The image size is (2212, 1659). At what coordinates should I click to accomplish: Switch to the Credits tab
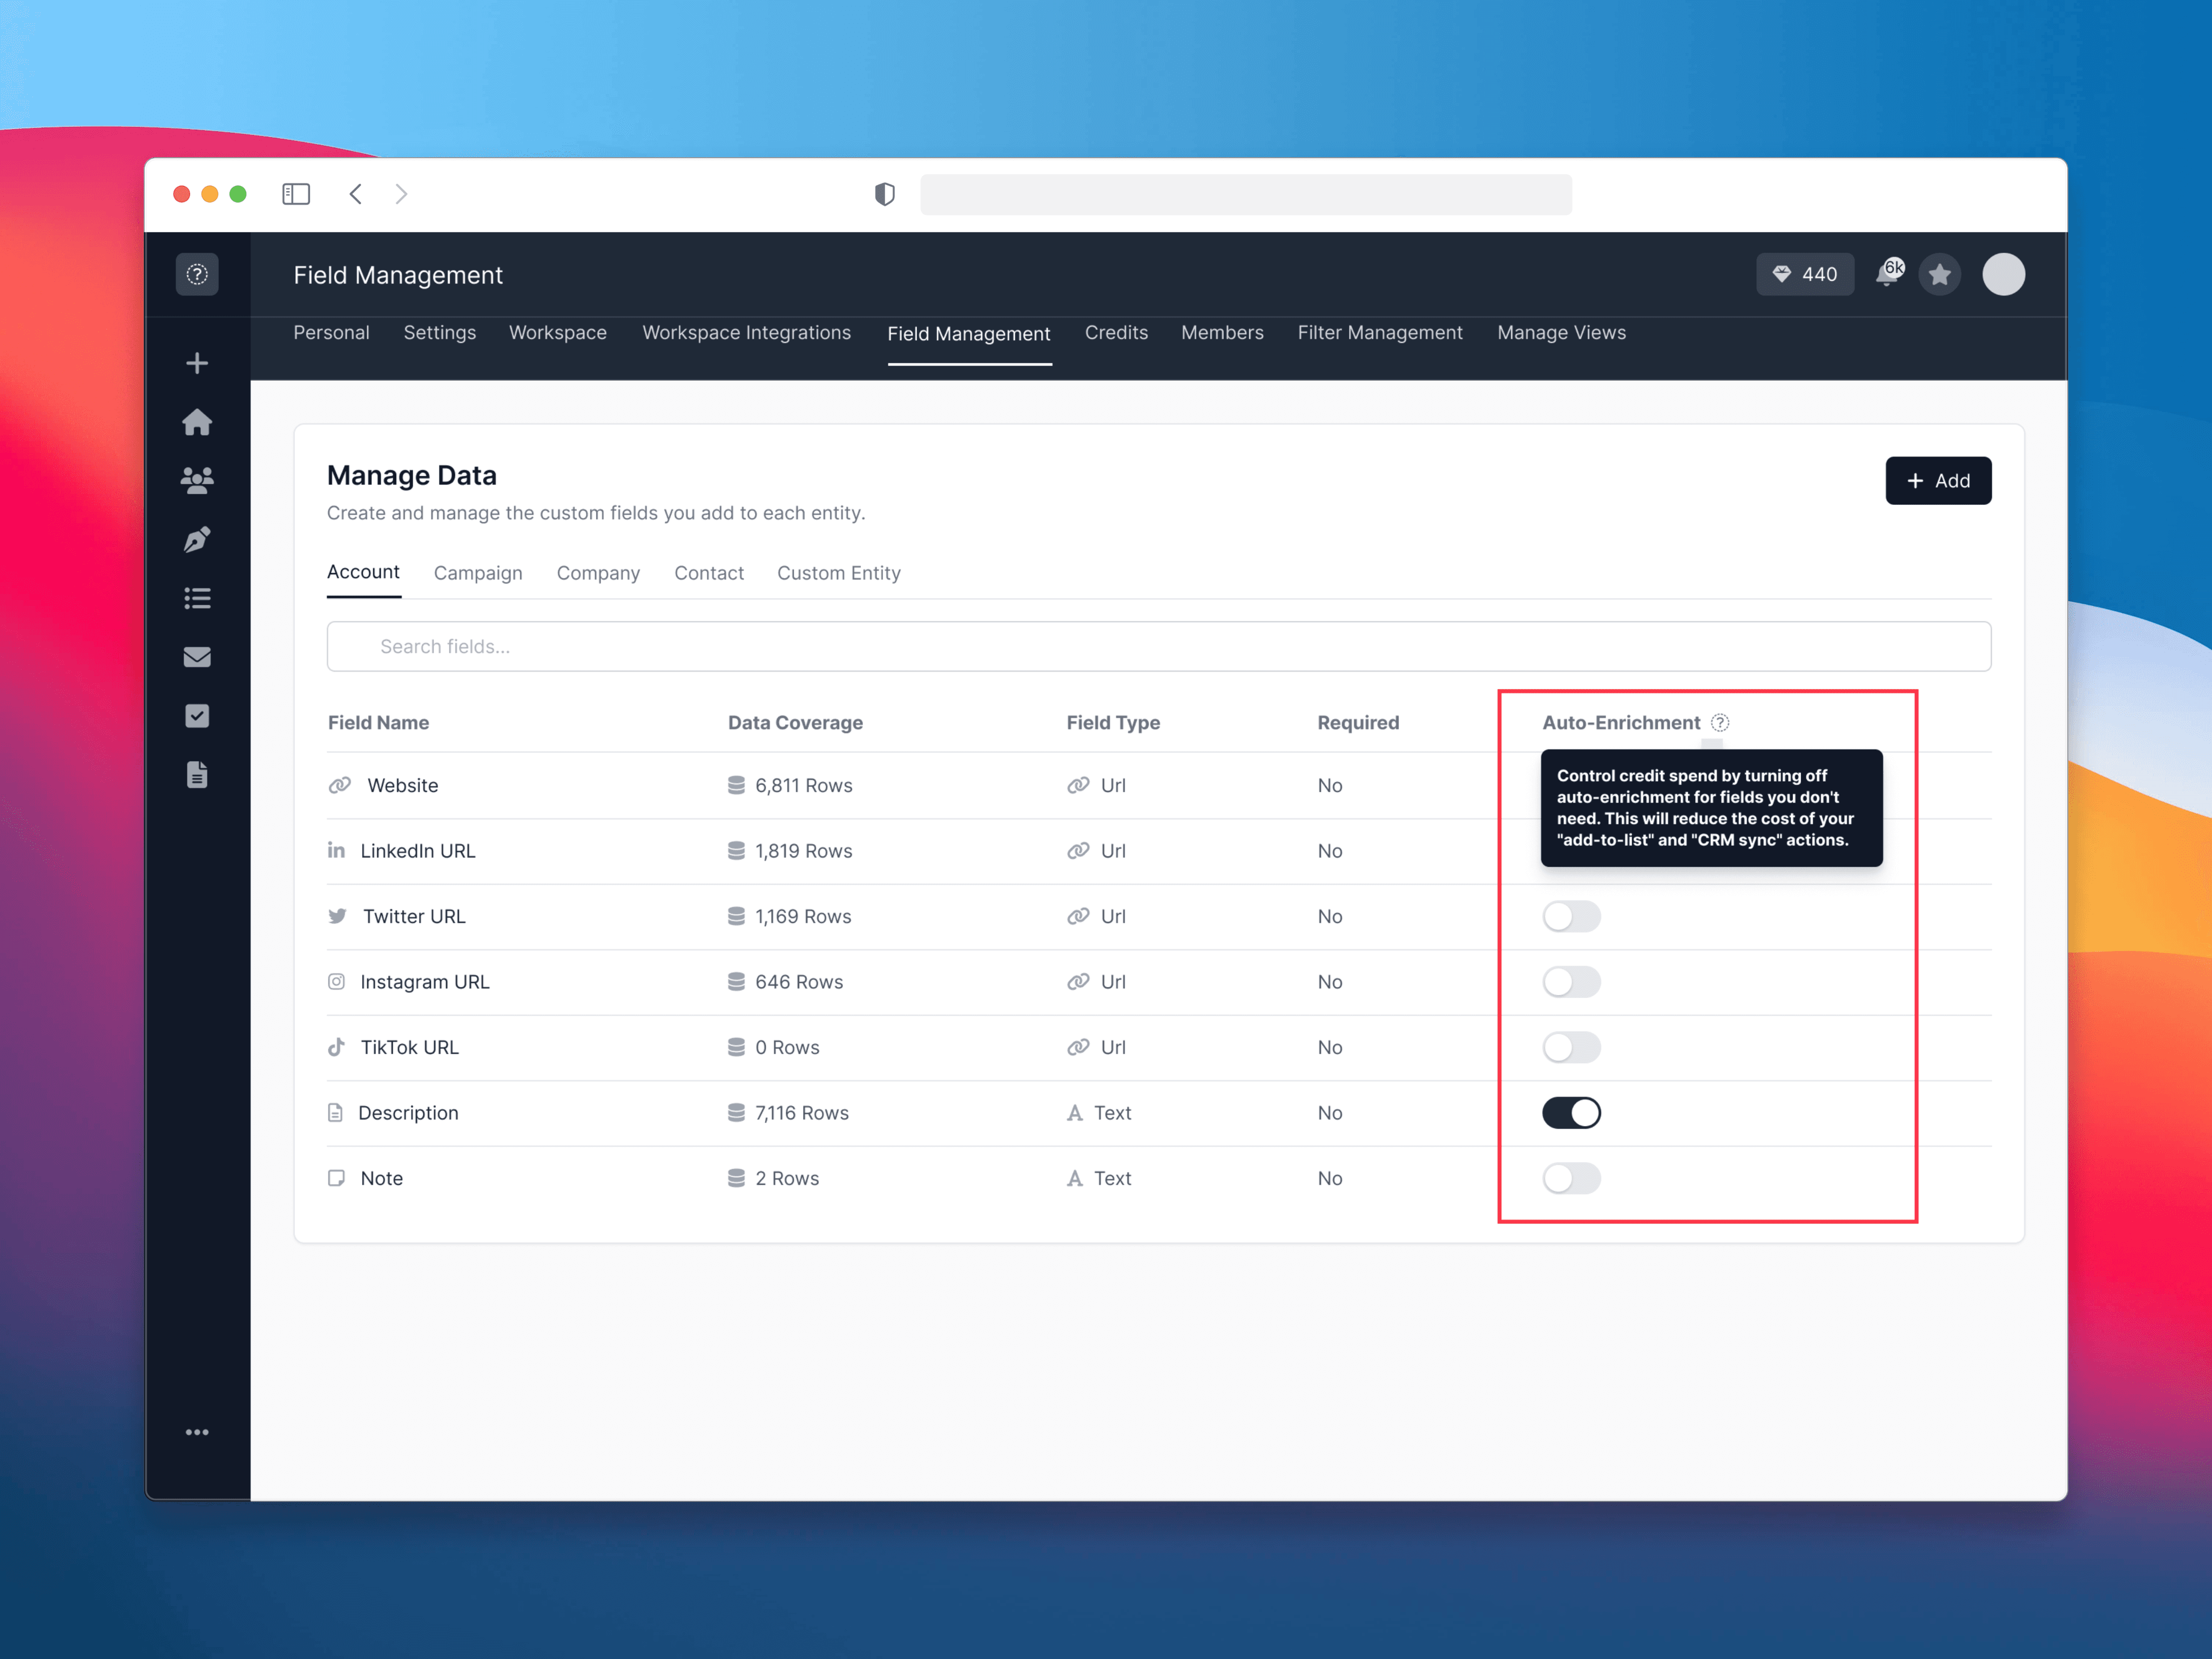(x=1116, y=333)
